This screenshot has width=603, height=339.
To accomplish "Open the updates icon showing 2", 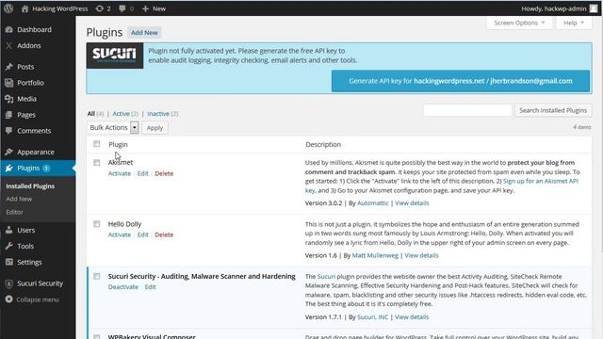I will pos(100,8).
